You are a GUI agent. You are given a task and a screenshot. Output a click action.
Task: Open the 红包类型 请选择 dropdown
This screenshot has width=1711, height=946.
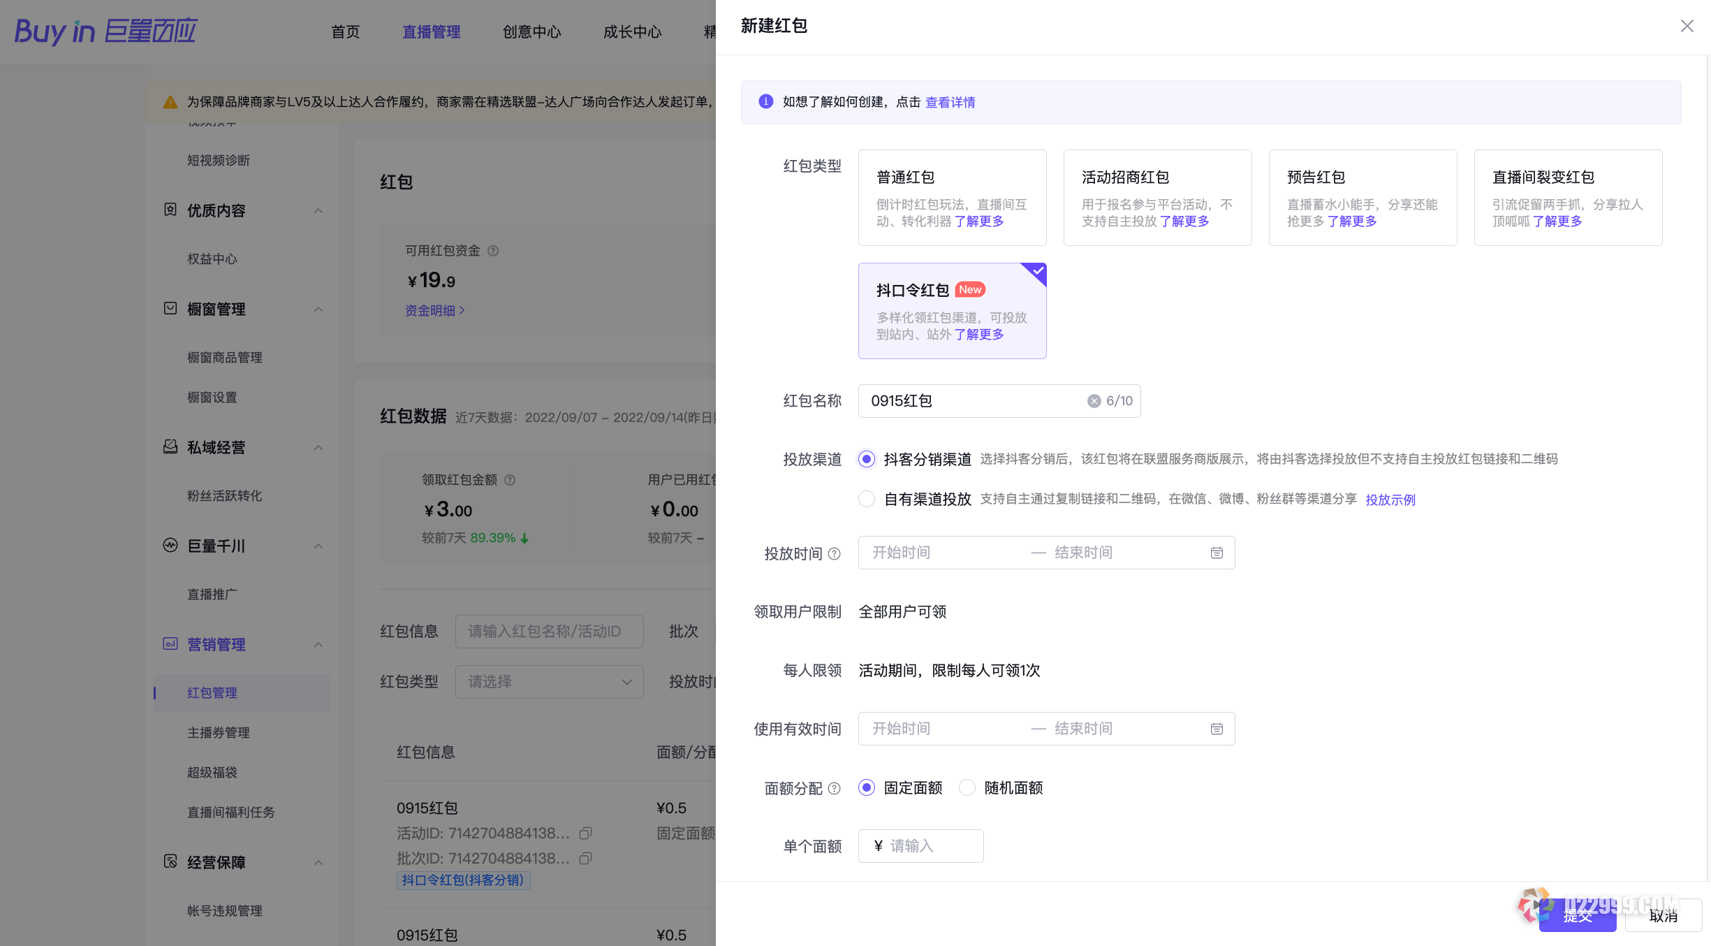(x=550, y=682)
